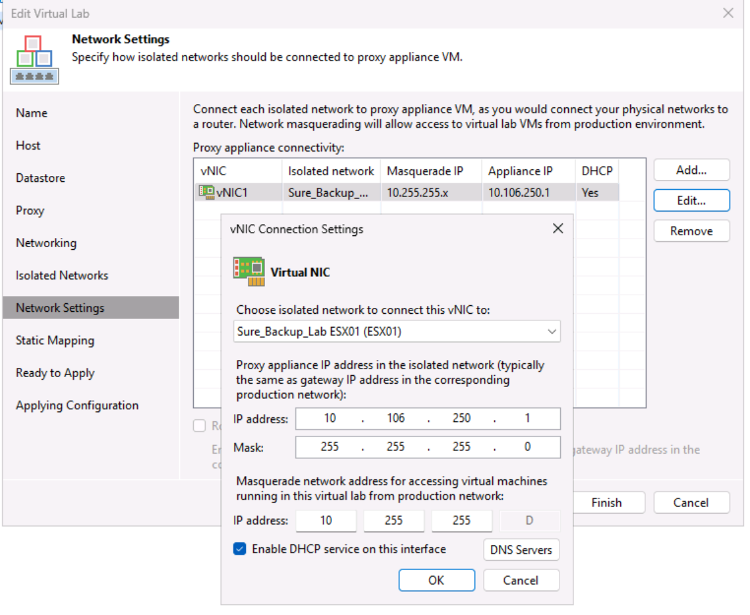Confirm vNIC settings with OK

(x=436, y=580)
